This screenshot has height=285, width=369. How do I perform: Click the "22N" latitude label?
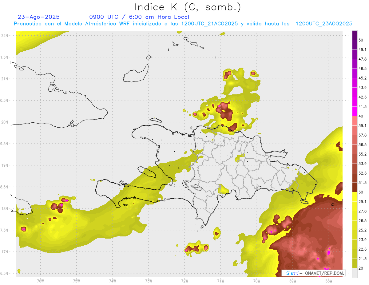coord(5,36)
